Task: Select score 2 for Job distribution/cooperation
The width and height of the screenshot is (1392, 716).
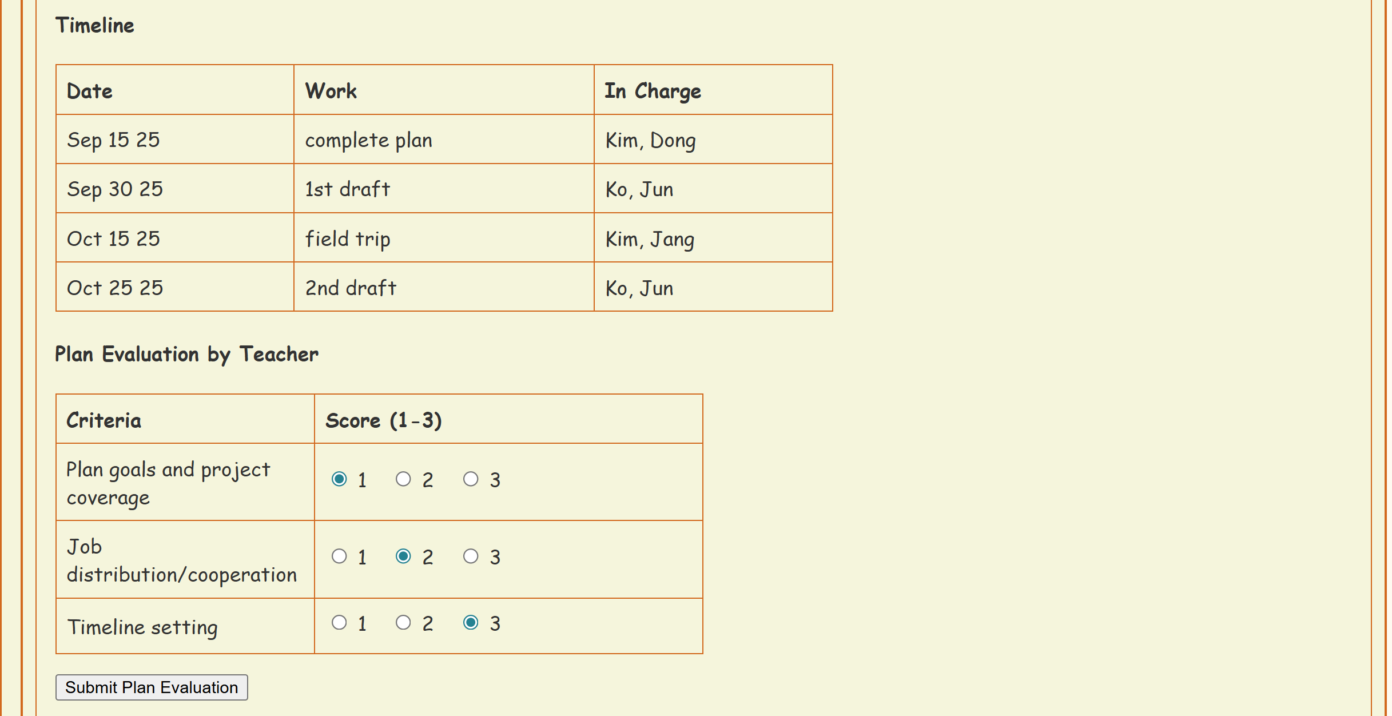Action: (403, 556)
